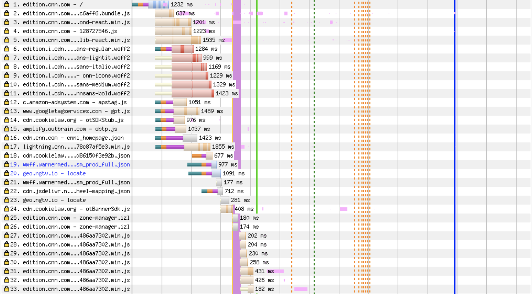Click the lock icon beside apstag.js request
The image size is (532, 294).
pyautogui.click(x=6, y=102)
